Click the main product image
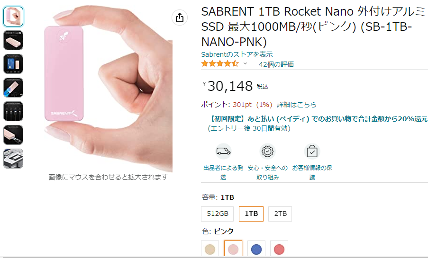The height and width of the screenshot is (258, 428). pos(108,89)
